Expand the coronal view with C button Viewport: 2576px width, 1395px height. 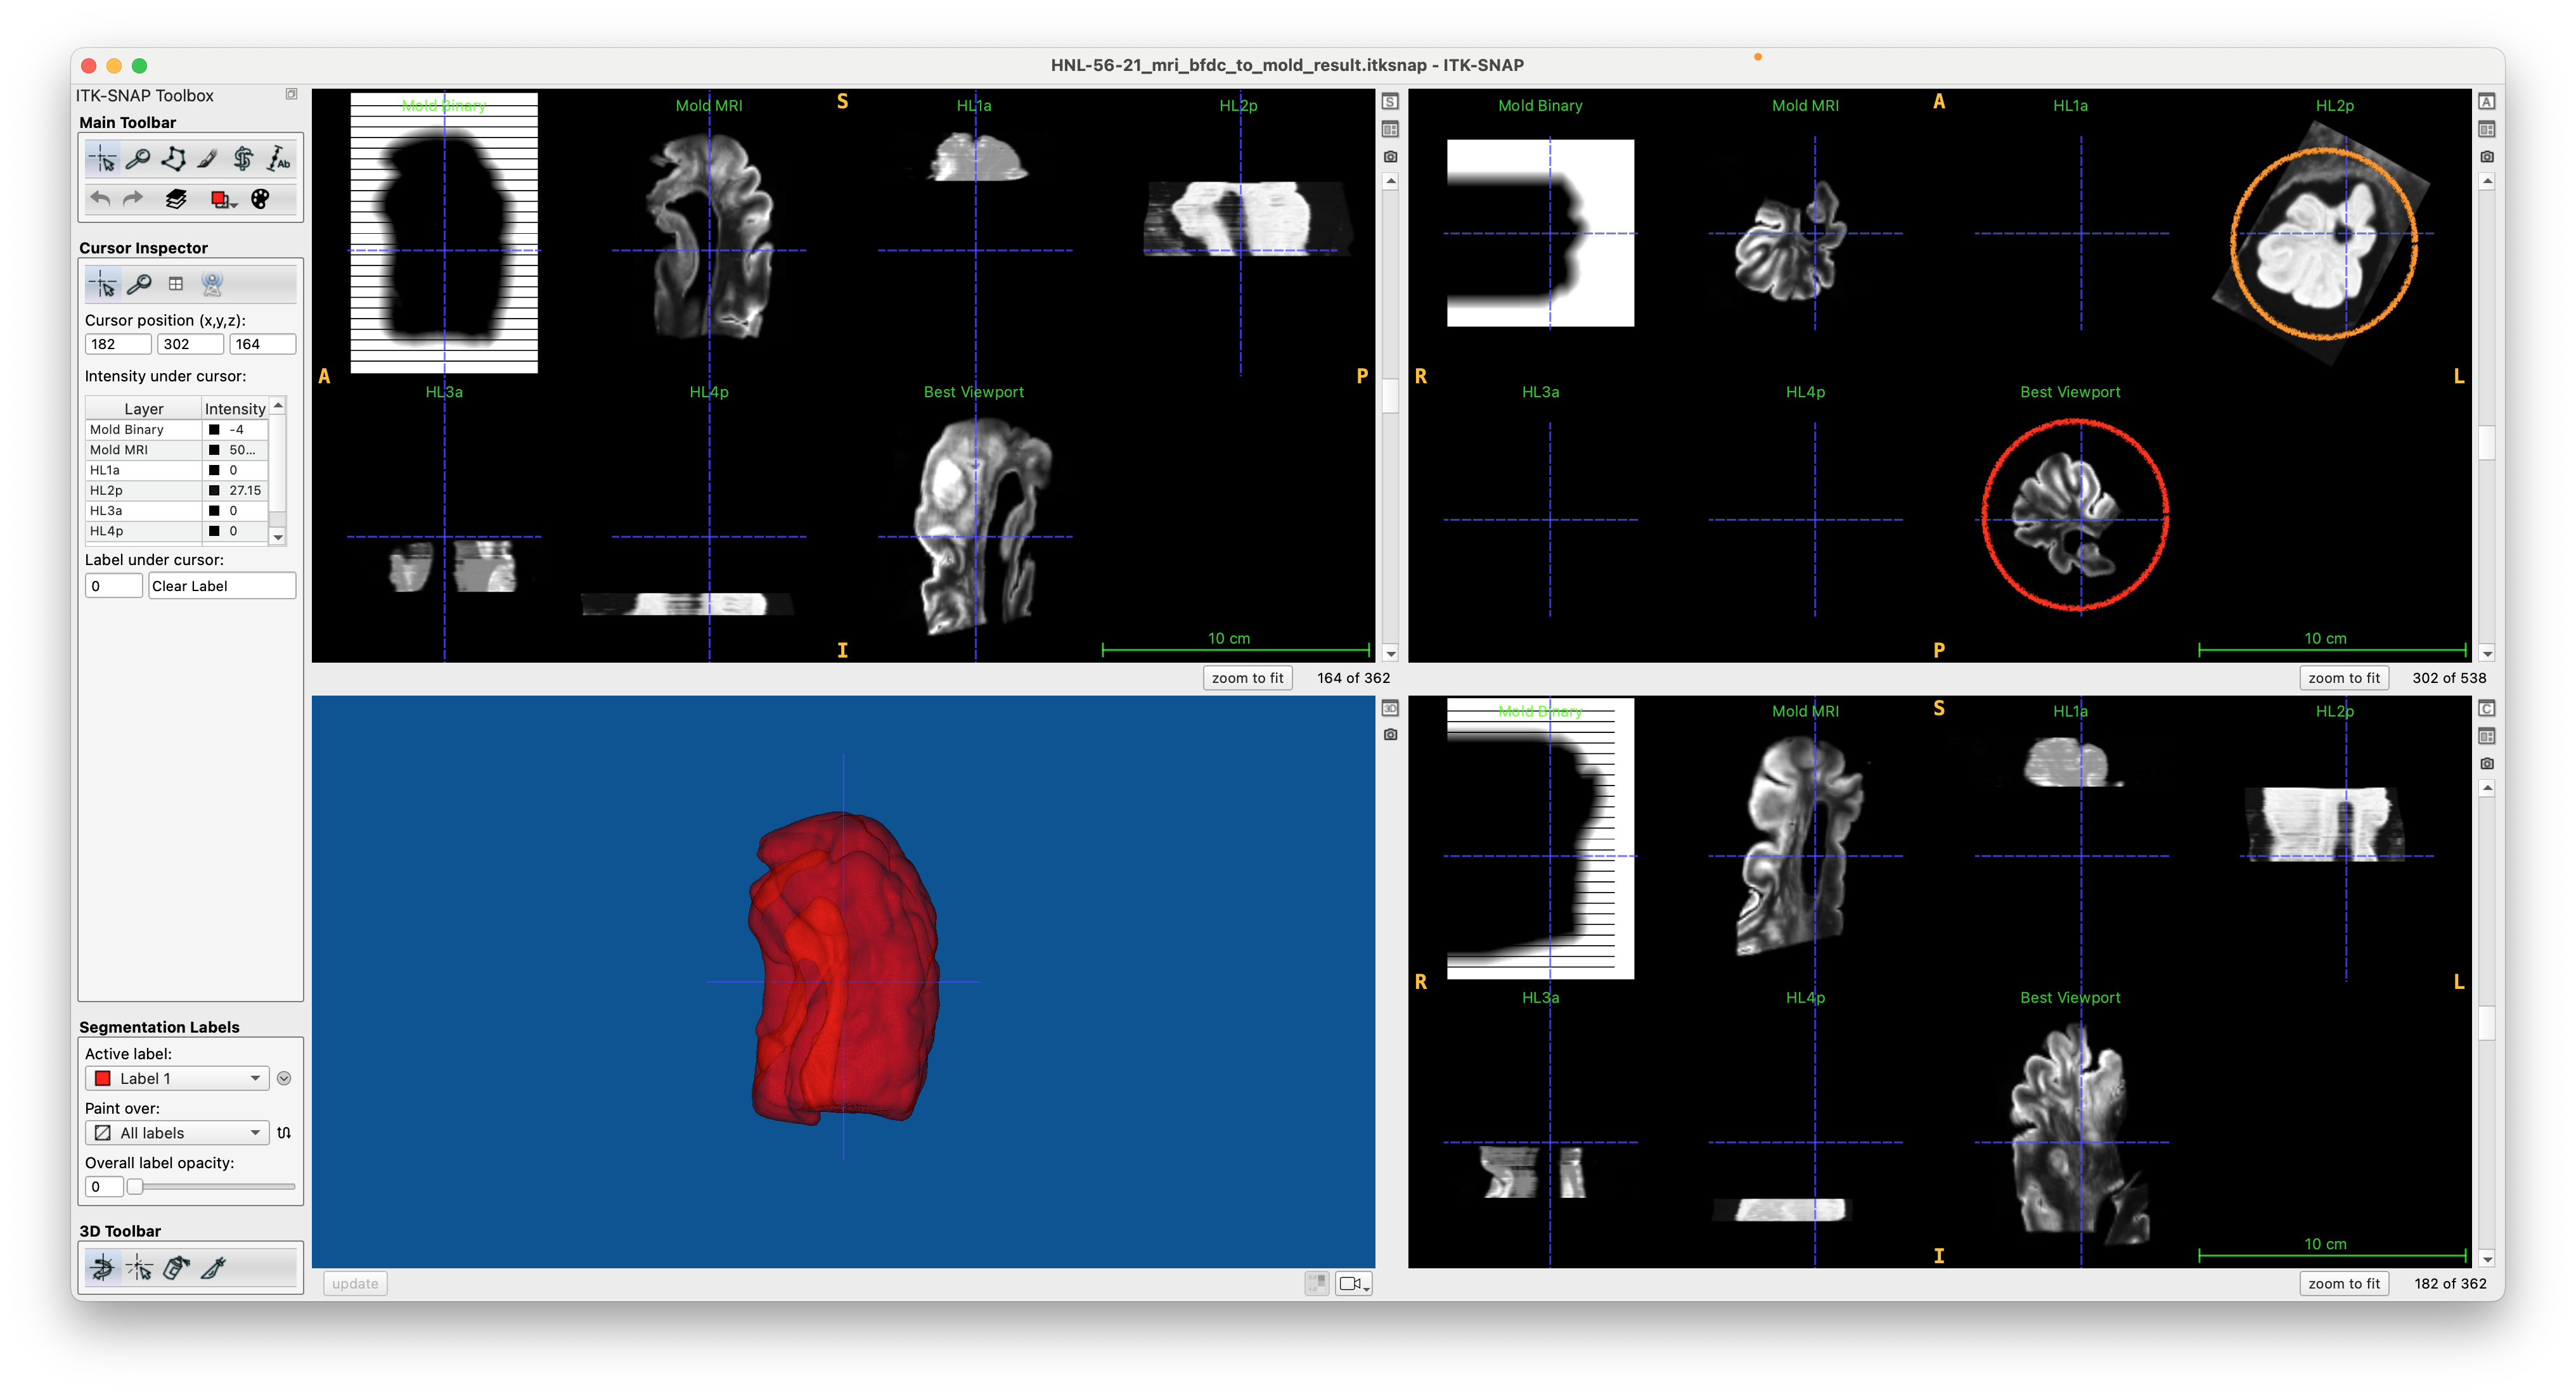click(x=2487, y=708)
